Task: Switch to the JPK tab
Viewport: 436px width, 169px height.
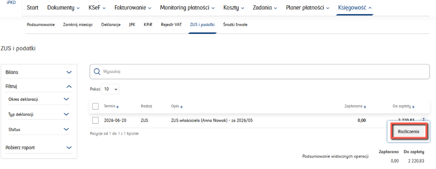Action: click(x=132, y=25)
